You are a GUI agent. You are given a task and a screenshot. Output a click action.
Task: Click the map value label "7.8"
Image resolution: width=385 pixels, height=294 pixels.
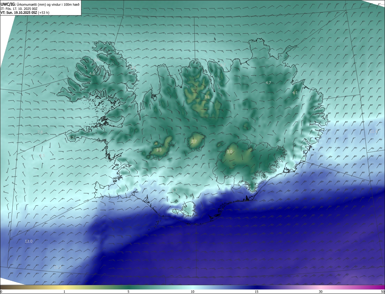(40, 132)
